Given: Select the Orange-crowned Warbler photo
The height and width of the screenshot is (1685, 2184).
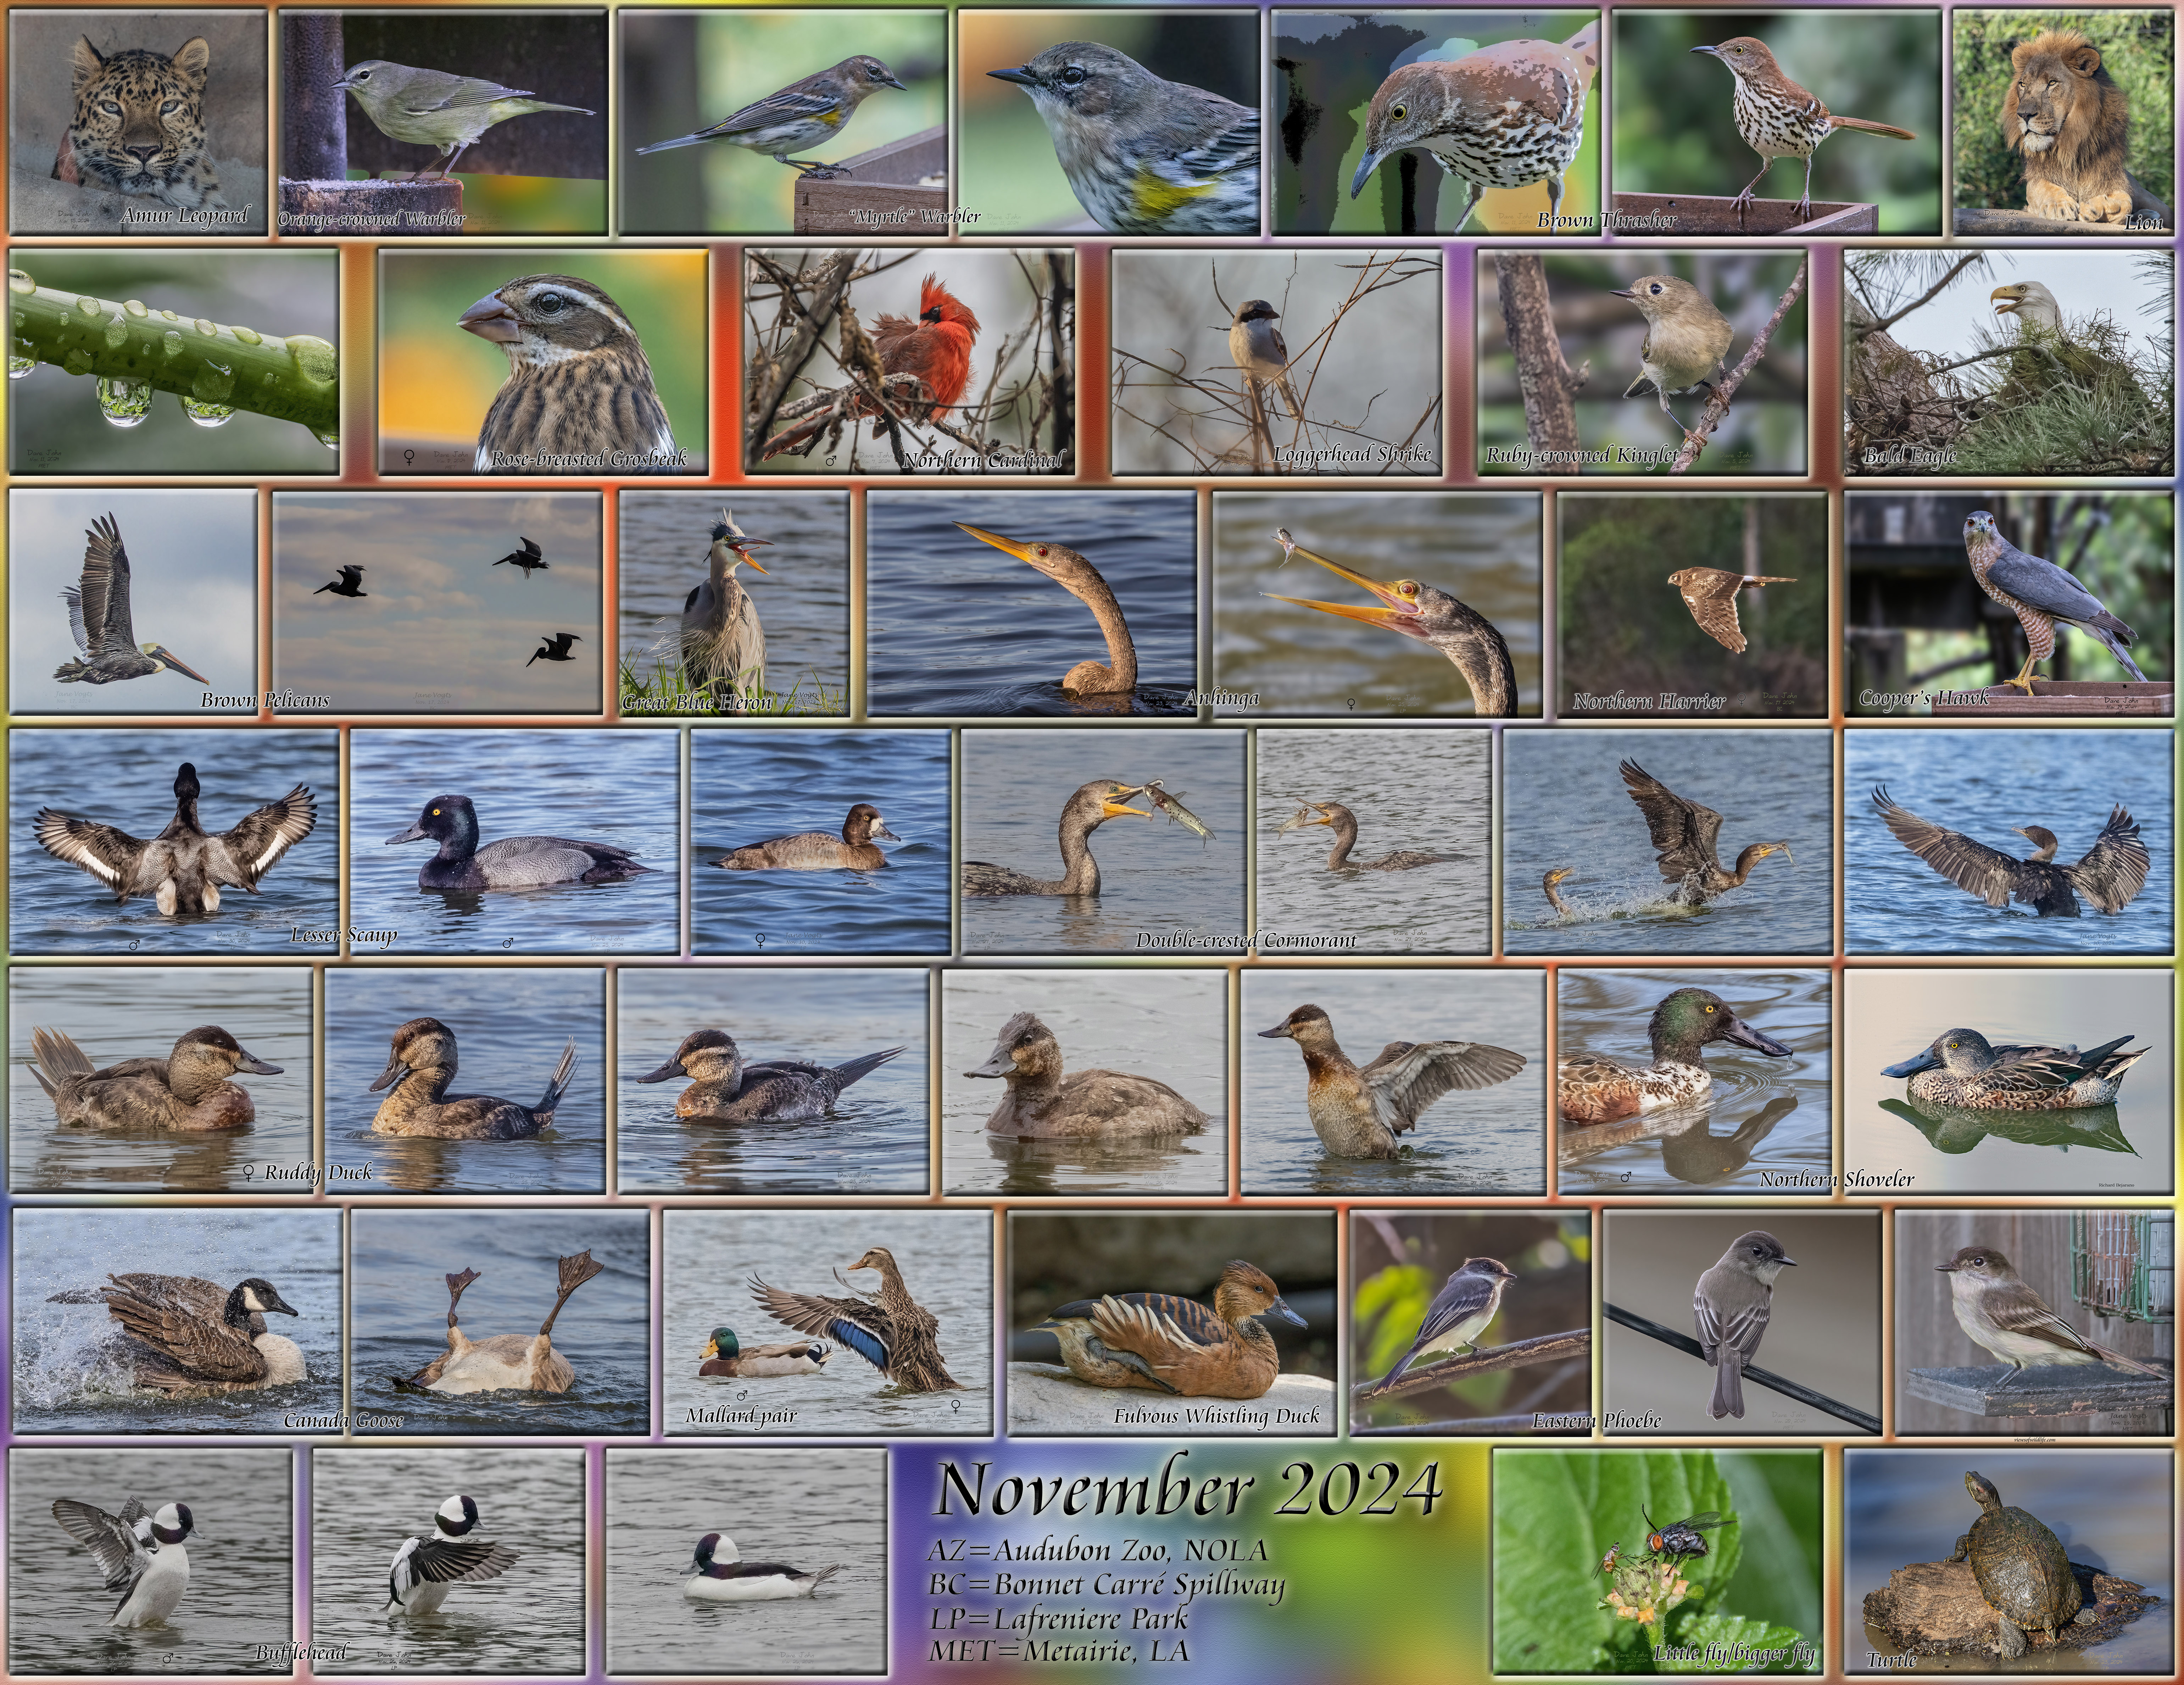Looking at the screenshot, I should point(443,122).
